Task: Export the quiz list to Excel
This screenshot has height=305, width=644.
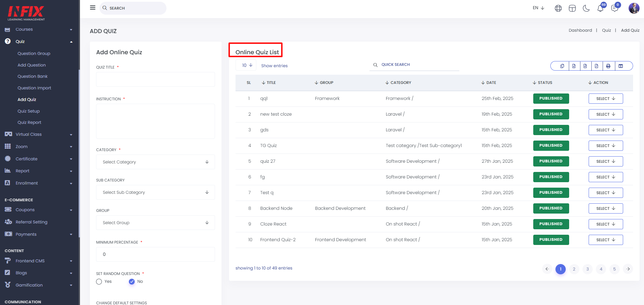Action: [x=574, y=66]
